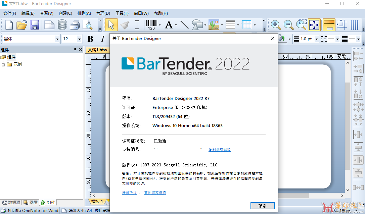The width and height of the screenshot is (365, 214).
Task: Select the dotted layout grid tool
Action: click(246, 25)
